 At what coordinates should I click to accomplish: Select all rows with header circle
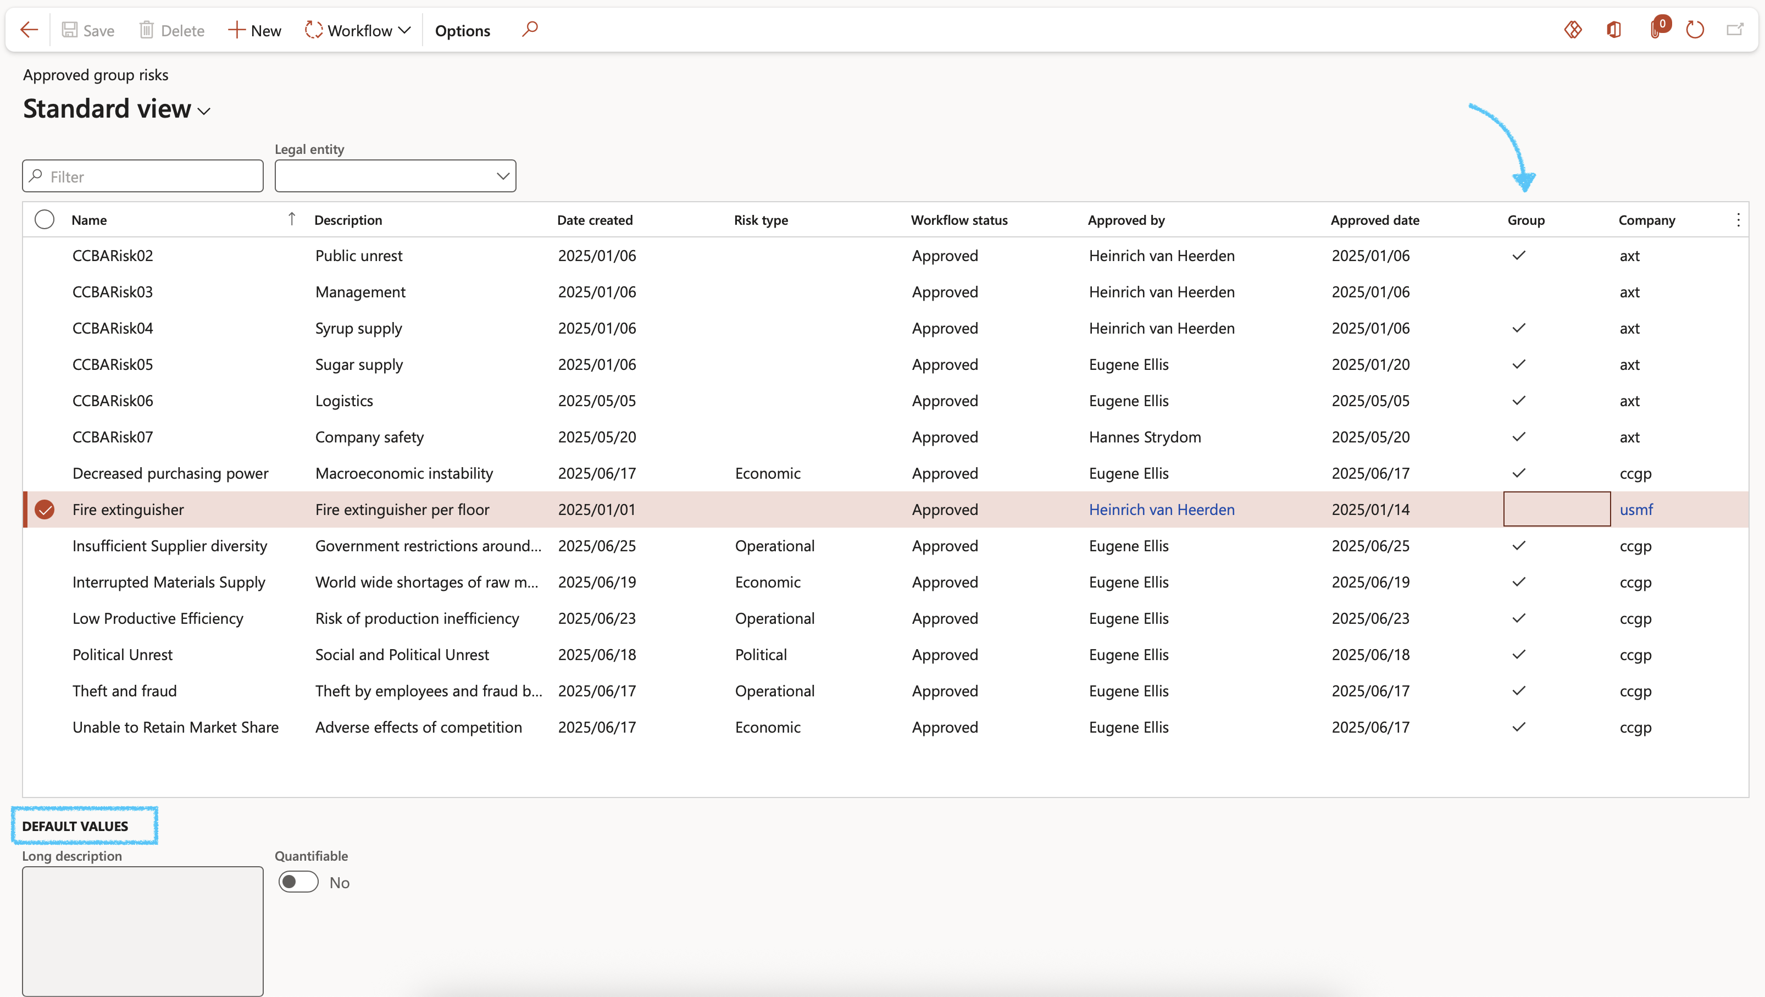tap(45, 219)
